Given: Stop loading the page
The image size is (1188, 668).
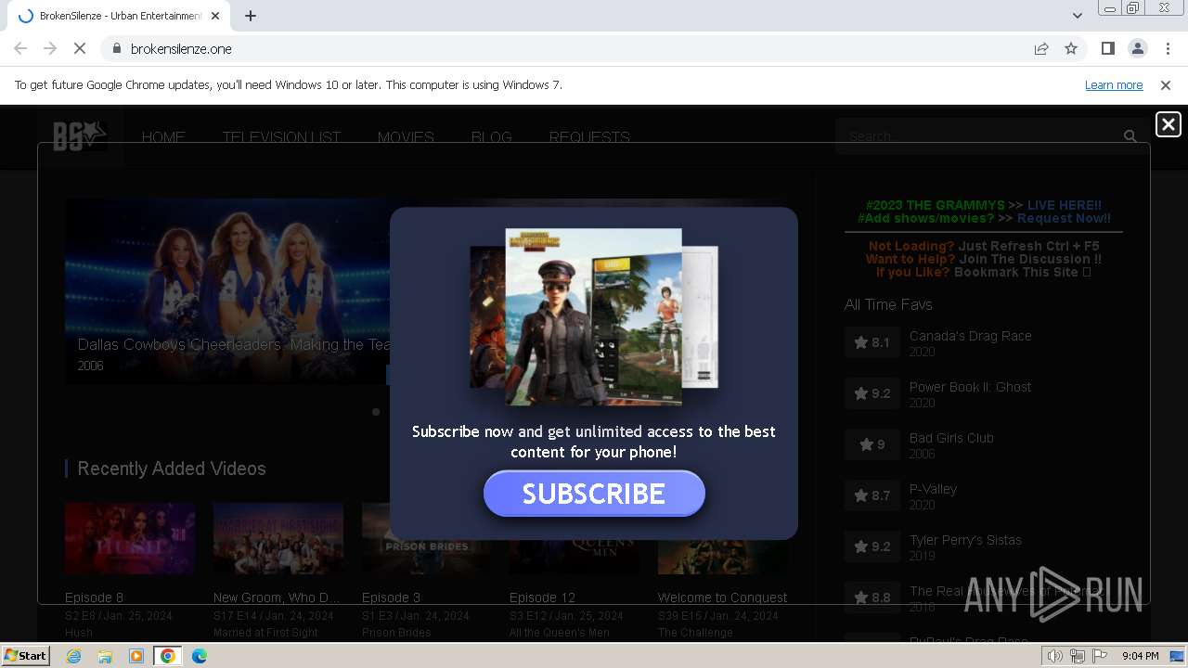Looking at the screenshot, I should (80, 48).
